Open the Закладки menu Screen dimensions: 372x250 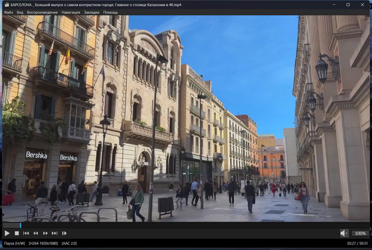[92, 12]
